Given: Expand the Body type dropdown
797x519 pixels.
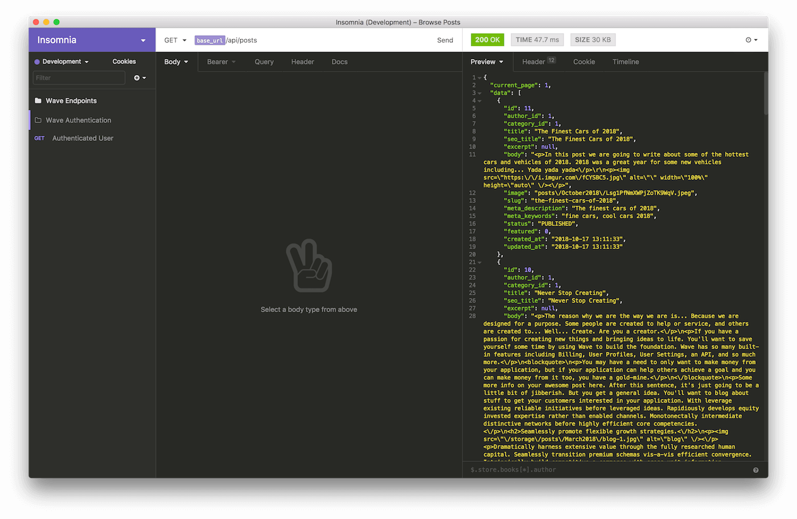Looking at the screenshot, I should pos(176,62).
